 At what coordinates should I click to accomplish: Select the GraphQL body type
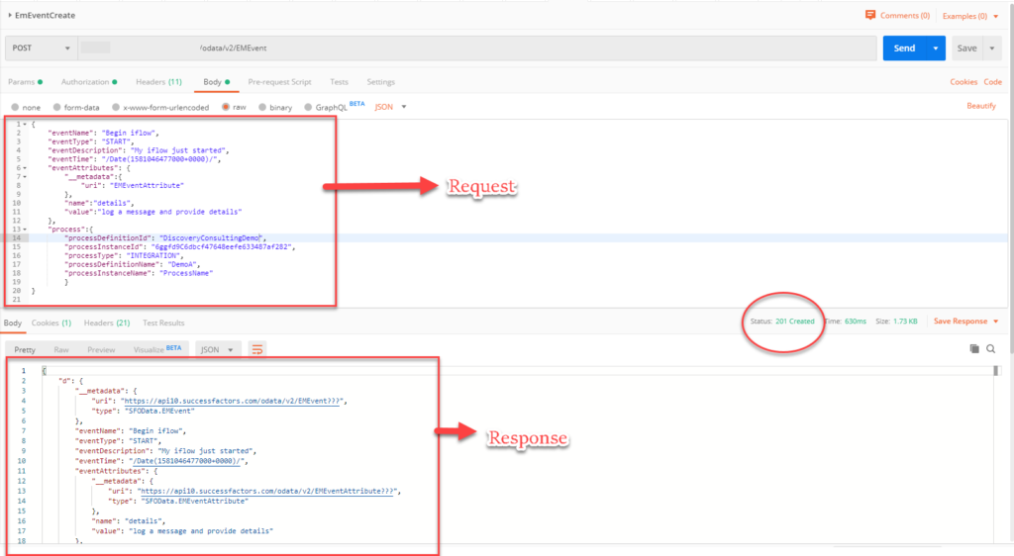[308, 107]
